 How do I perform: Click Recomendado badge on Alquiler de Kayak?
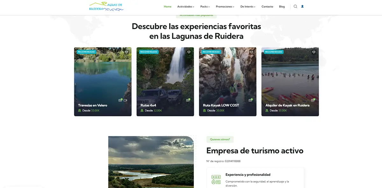point(273,52)
